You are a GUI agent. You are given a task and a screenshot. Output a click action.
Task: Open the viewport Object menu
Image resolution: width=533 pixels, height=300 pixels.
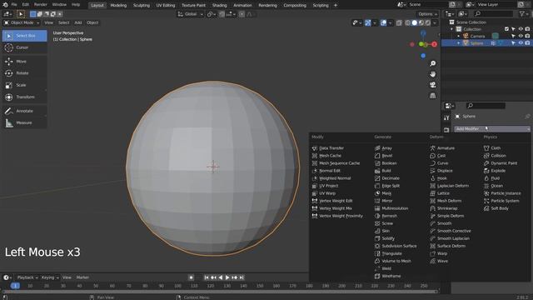[92, 22]
